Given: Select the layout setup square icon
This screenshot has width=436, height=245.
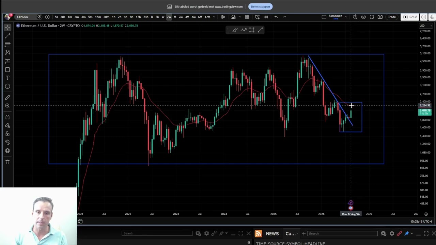Looking at the screenshot, I should pyautogui.click(x=324, y=17).
